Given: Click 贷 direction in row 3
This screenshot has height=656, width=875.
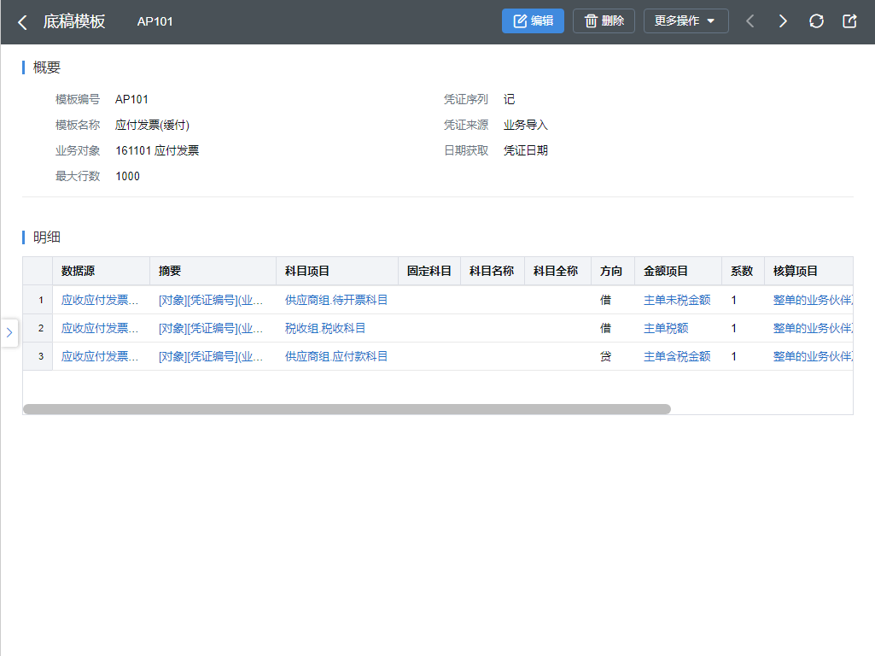Looking at the screenshot, I should 605,356.
